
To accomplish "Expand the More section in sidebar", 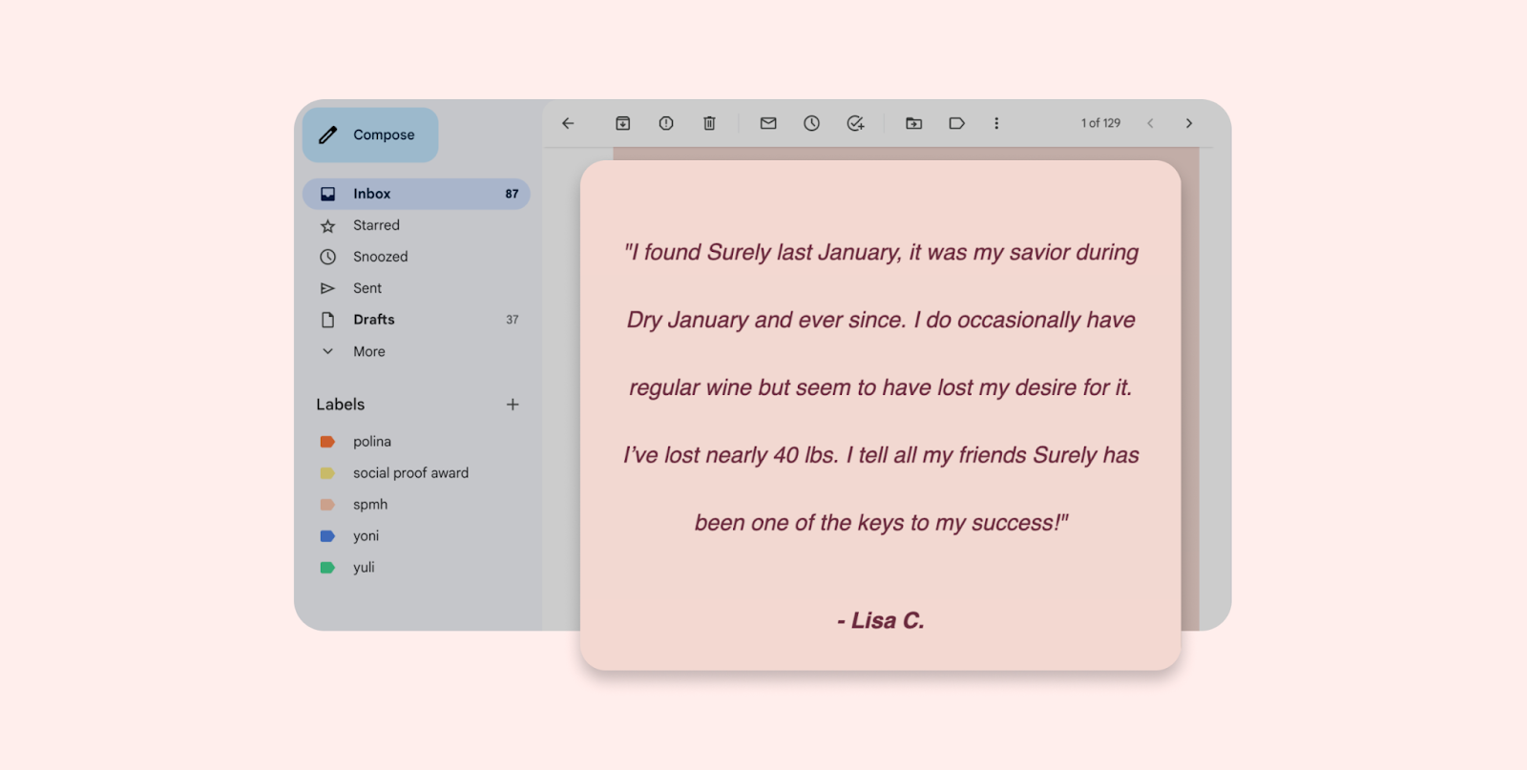I will 368,351.
